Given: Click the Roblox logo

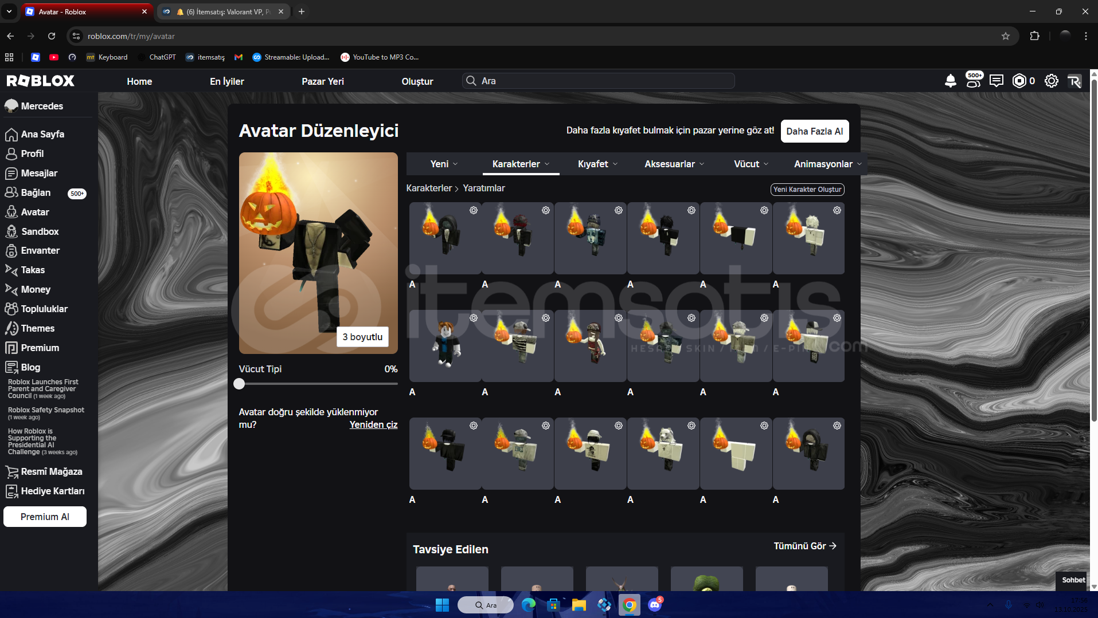Looking at the screenshot, I should point(41,81).
